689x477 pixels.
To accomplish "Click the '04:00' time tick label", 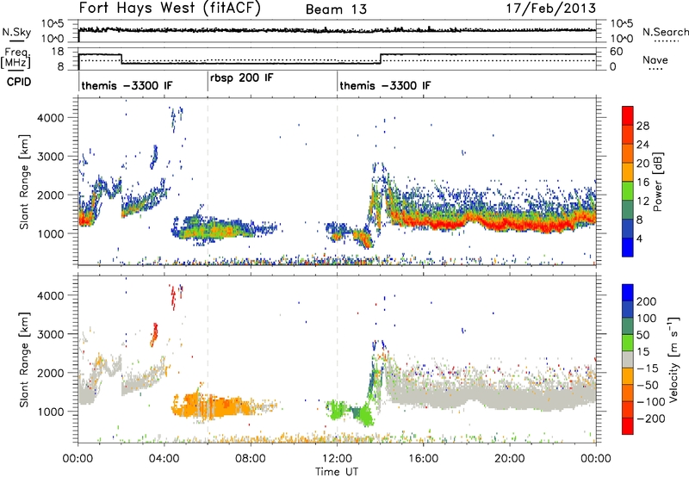I will pyautogui.click(x=164, y=458).
